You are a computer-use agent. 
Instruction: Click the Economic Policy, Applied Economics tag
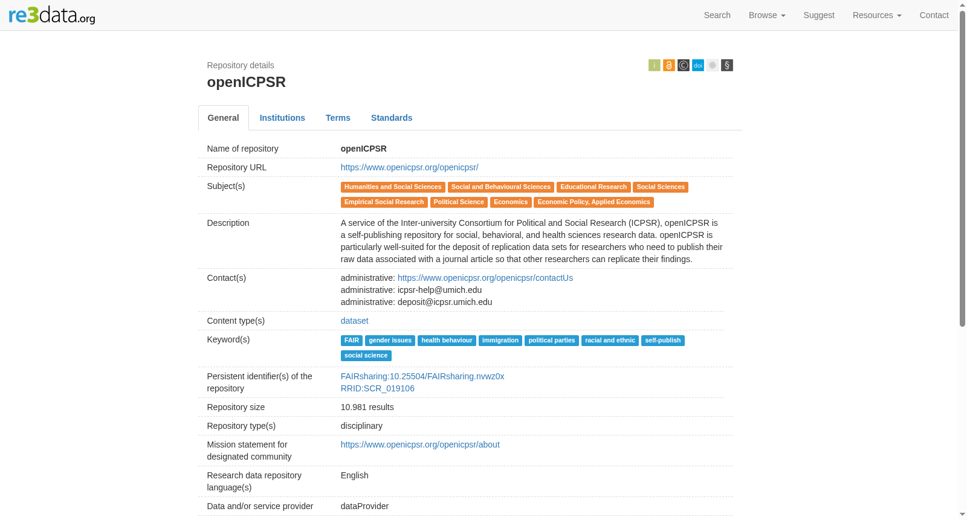594,202
